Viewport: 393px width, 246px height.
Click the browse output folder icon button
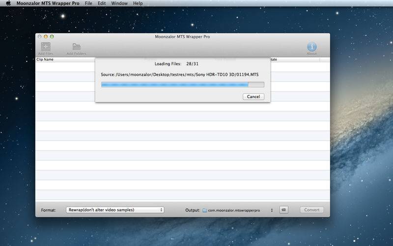pyautogui.click(x=284, y=210)
